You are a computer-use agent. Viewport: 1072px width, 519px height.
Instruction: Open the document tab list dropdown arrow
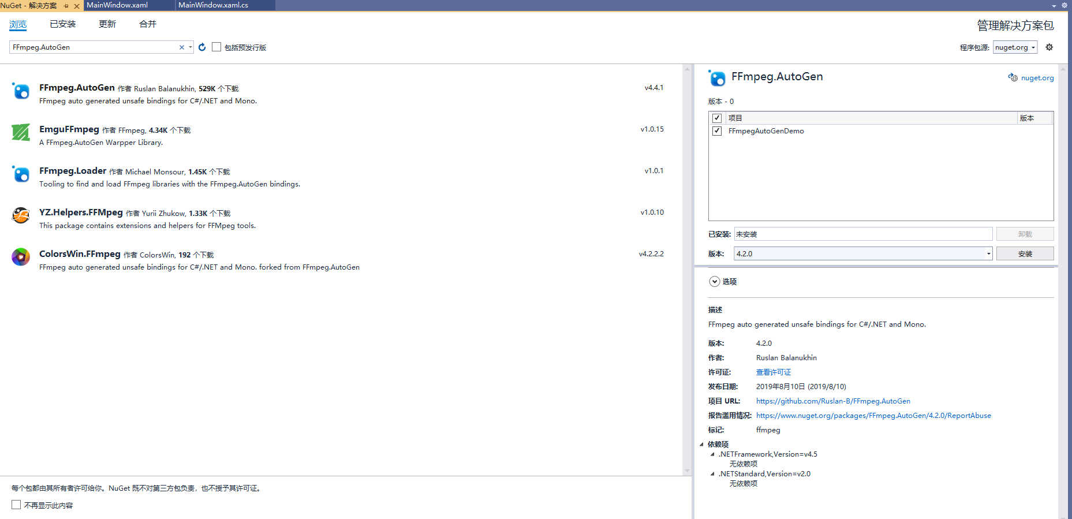tap(1054, 6)
